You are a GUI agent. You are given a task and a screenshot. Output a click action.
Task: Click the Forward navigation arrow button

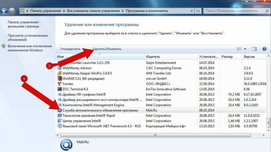pyautogui.click(x=12, y=11)
